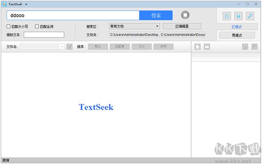Viewport: 262px width, 164px height.
Task: Maximize the TextSeek window
Action: 247,4
